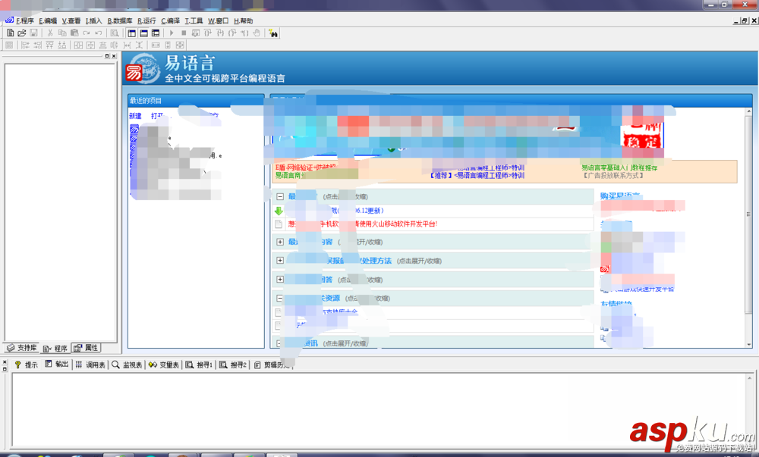
Task: Click the New file toolbar icon
Action: 10,33
